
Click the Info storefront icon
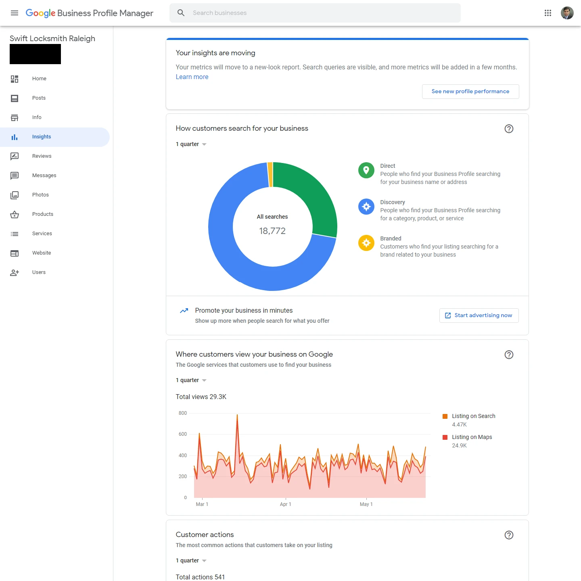pos(15,117)
